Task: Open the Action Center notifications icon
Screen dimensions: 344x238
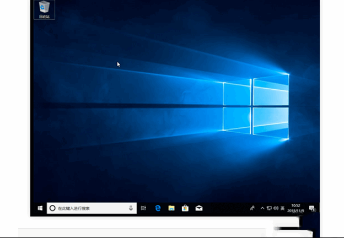Action: tap(312, 208)
